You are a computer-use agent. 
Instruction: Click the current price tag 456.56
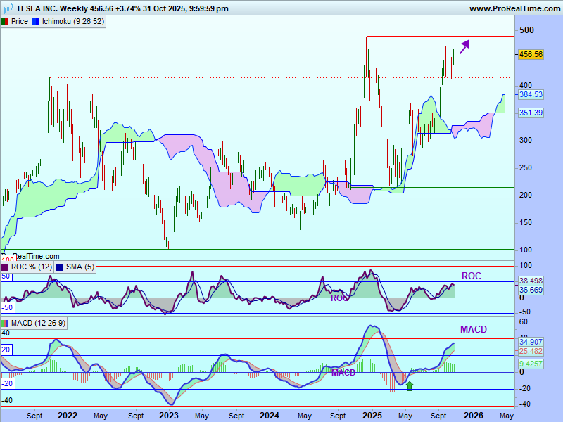click(x=530, y=54)
